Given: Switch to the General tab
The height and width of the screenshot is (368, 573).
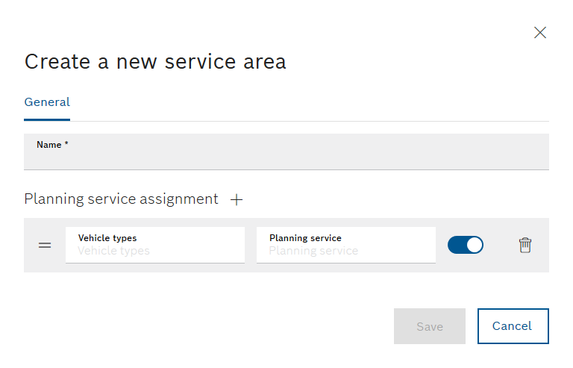Looking at the screenshot, I should [x=47, y=102].
